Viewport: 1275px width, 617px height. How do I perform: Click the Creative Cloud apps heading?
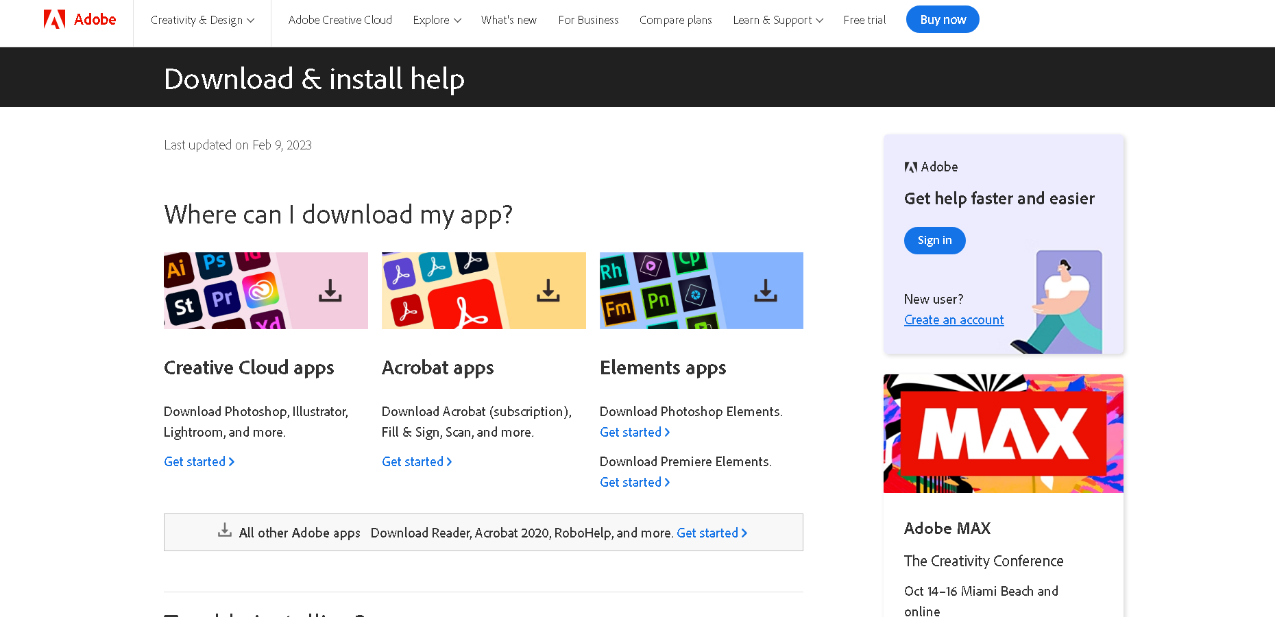[x=249, y=368]
